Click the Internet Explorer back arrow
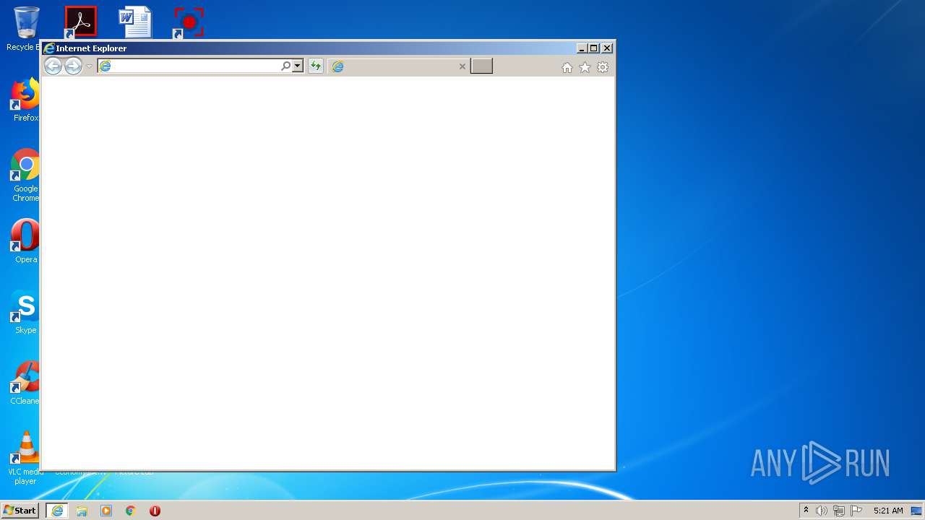This screenshot has width=925, height=520. coord(53,66)
